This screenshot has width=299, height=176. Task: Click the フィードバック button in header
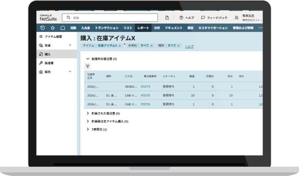tap(214, 18)
